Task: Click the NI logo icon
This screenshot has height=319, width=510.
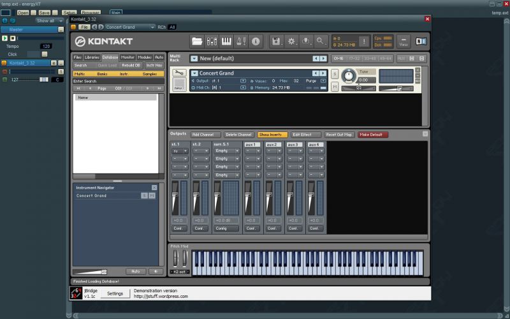Action: tap(421, 41)
